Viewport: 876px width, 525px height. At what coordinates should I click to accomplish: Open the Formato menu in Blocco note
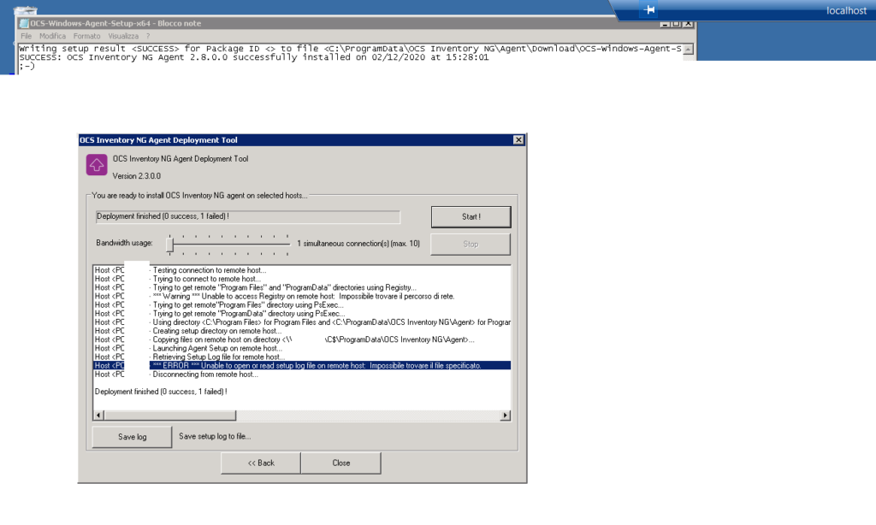(86, 36)
